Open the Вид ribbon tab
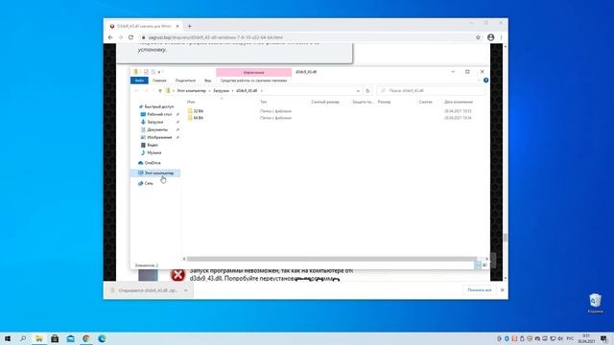This screenshot has width=614, height=345. pyautogui.click(x=207, y=80)
